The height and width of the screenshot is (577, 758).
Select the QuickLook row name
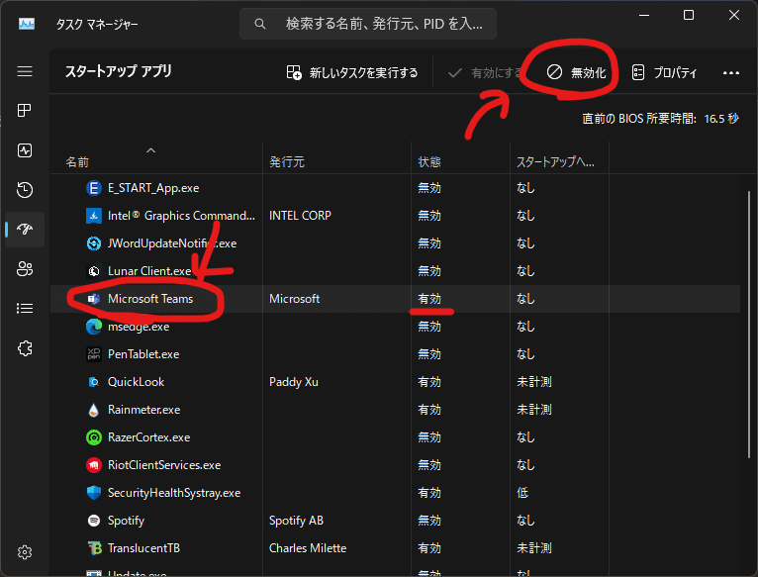136,382
